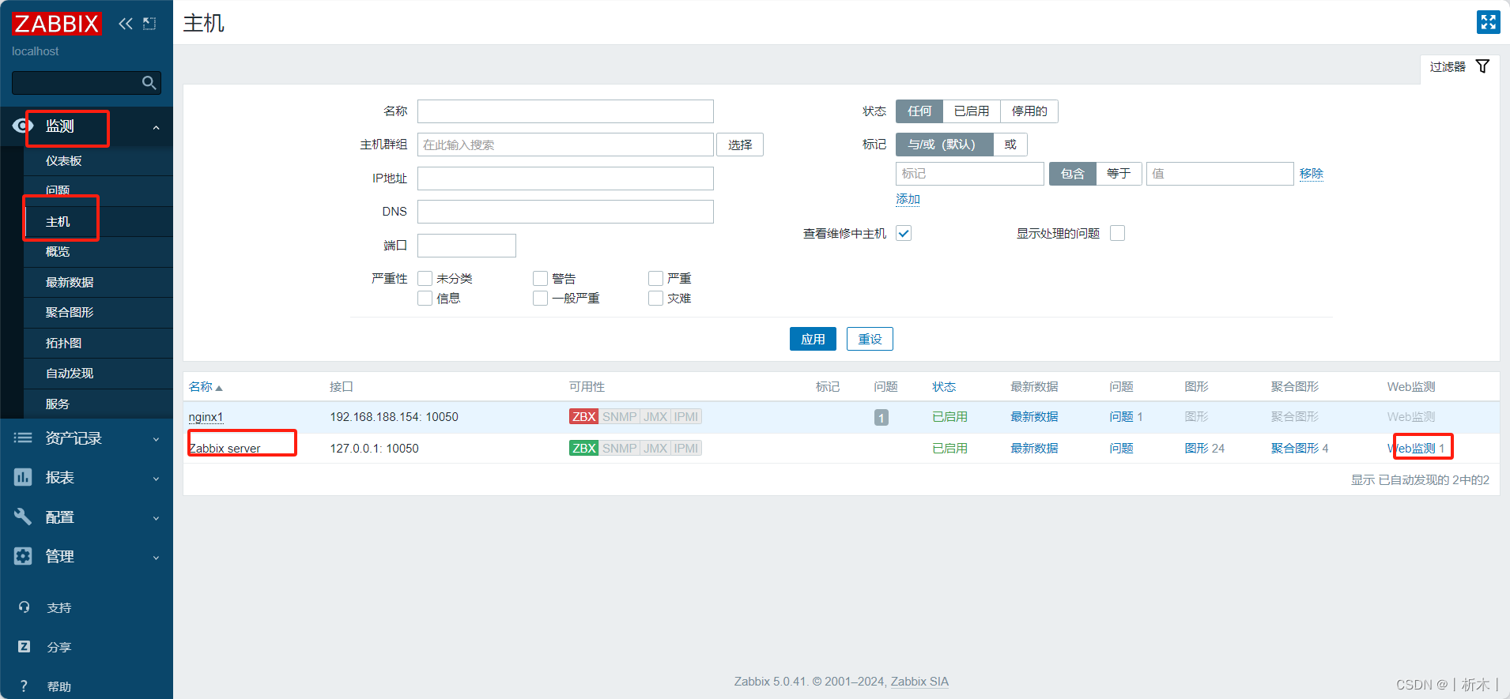Focus the host Name filter field
The height and width of the screenshot is (699, 1510).
[x=565, y=111]
